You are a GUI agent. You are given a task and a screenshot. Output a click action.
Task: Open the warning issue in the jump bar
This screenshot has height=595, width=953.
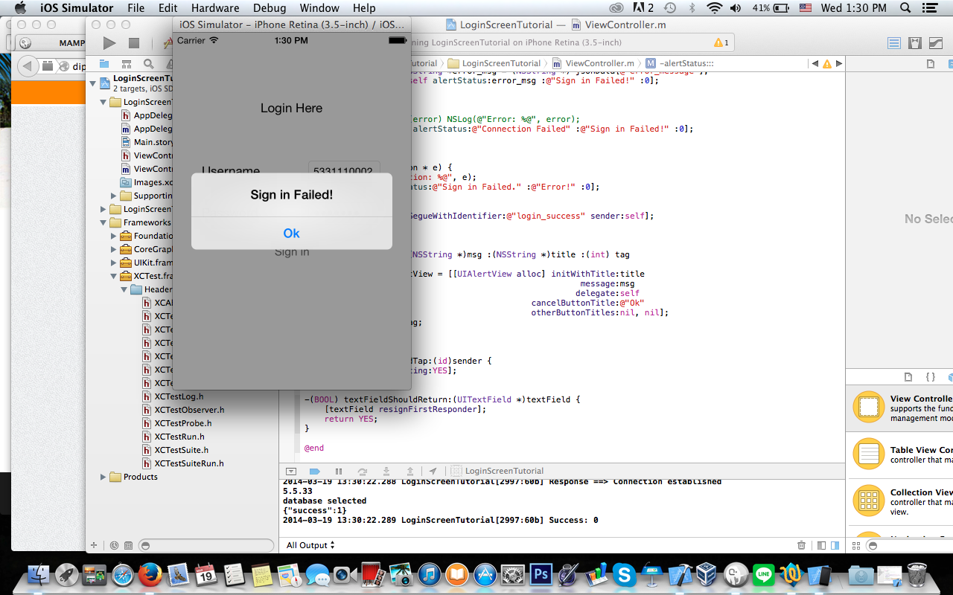click(x=829, y=63)
